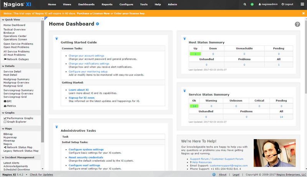Collapse the Incident Management sidebar section
307x177 pixels.
pos(18,158)
